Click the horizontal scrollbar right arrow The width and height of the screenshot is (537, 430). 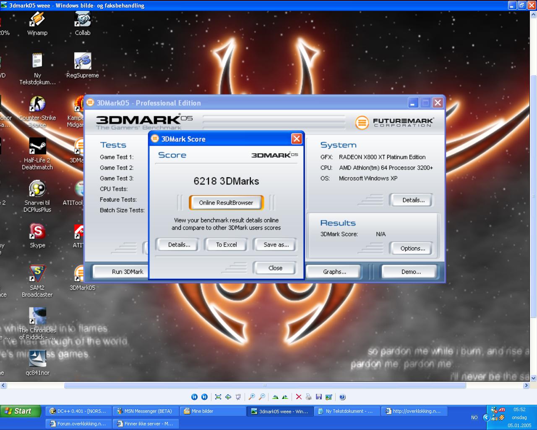pos(527,385)
